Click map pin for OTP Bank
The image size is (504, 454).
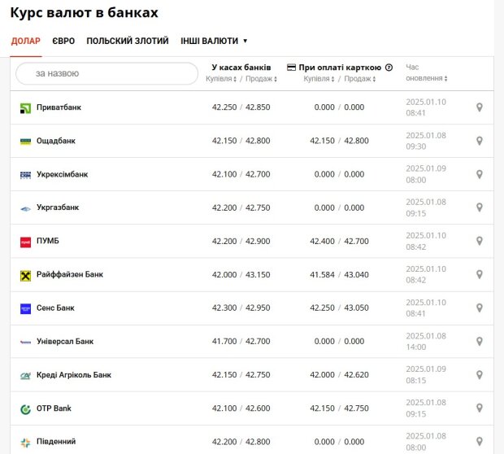coord(480,408)
